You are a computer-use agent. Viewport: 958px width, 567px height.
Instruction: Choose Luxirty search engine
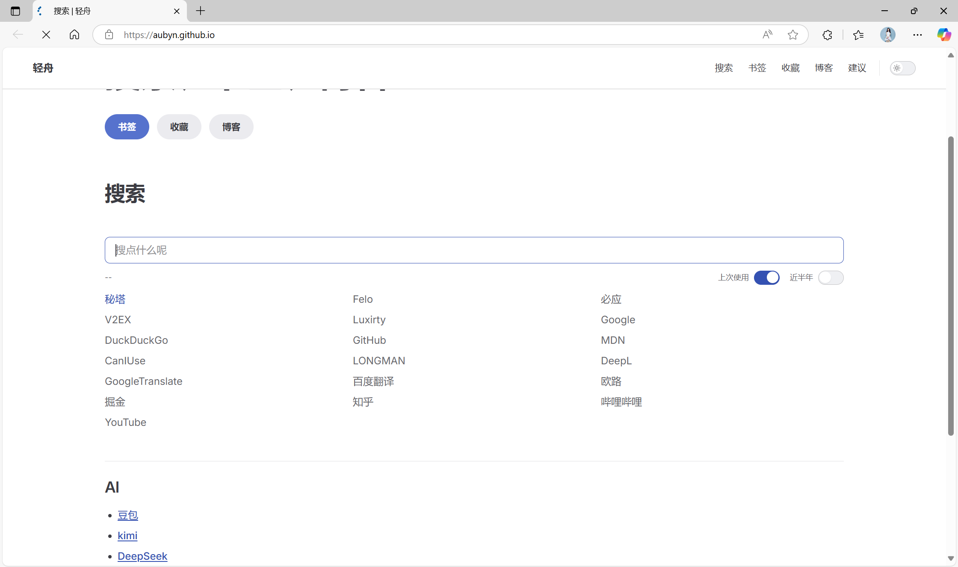(x=369, y=320)
